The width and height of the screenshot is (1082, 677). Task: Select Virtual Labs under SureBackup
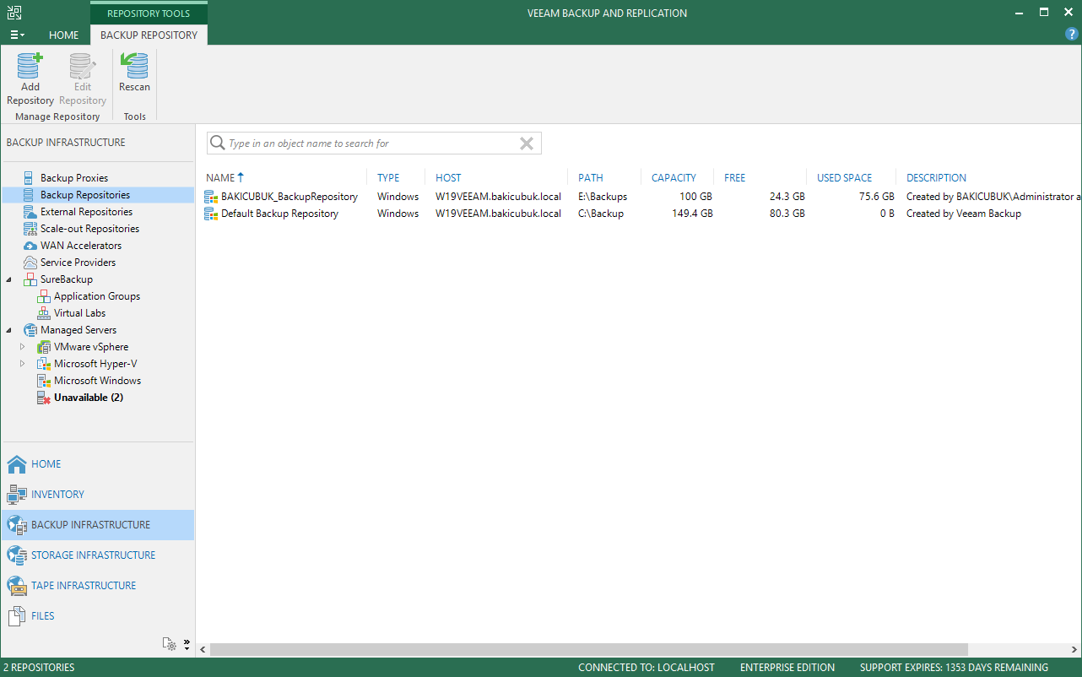[x=79, y=313]
